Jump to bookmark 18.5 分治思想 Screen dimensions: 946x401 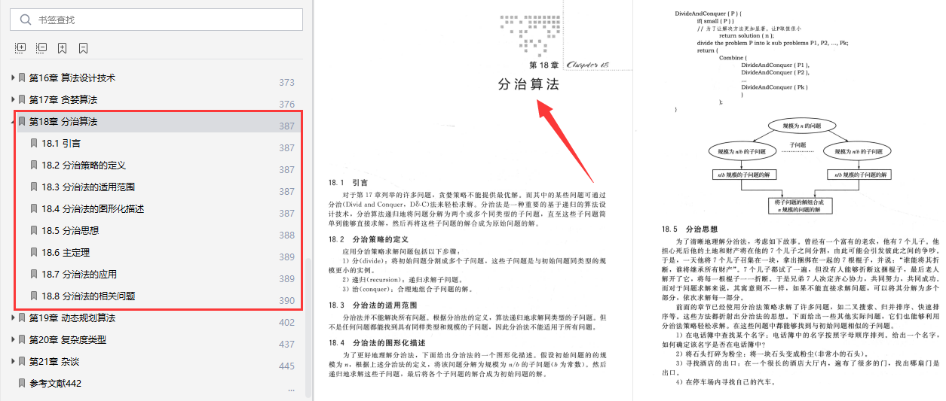[x=70, y=230]
